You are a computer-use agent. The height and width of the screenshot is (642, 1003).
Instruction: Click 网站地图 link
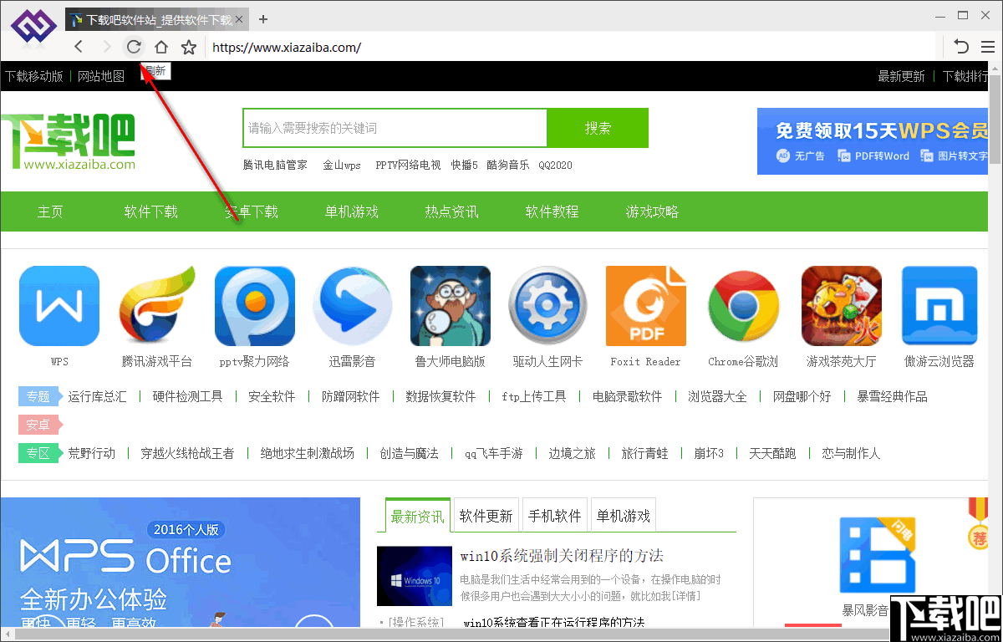click(x=101, y=76)
